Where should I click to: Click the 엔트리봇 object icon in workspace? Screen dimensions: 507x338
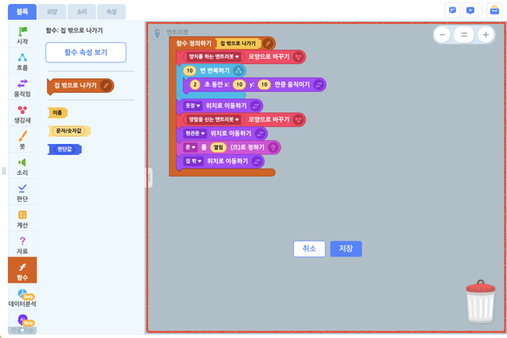click(x=158, y=33)
